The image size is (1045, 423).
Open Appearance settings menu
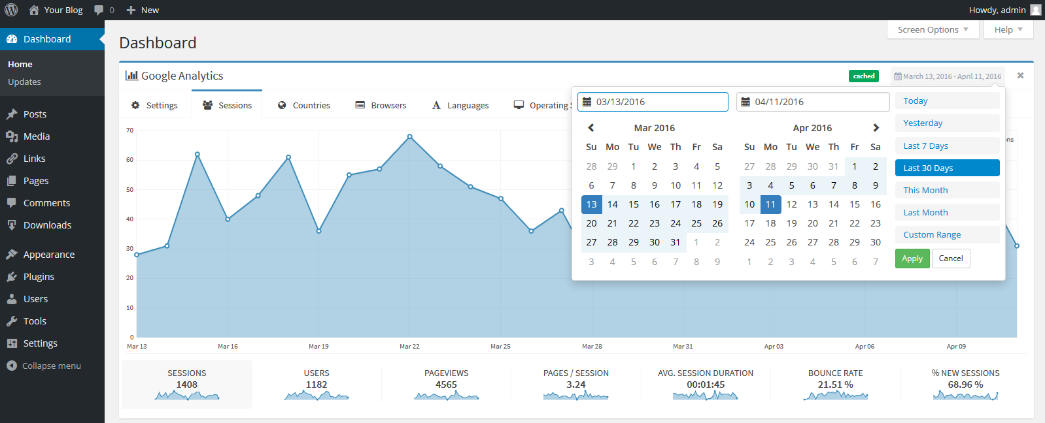tap(52, 255)
